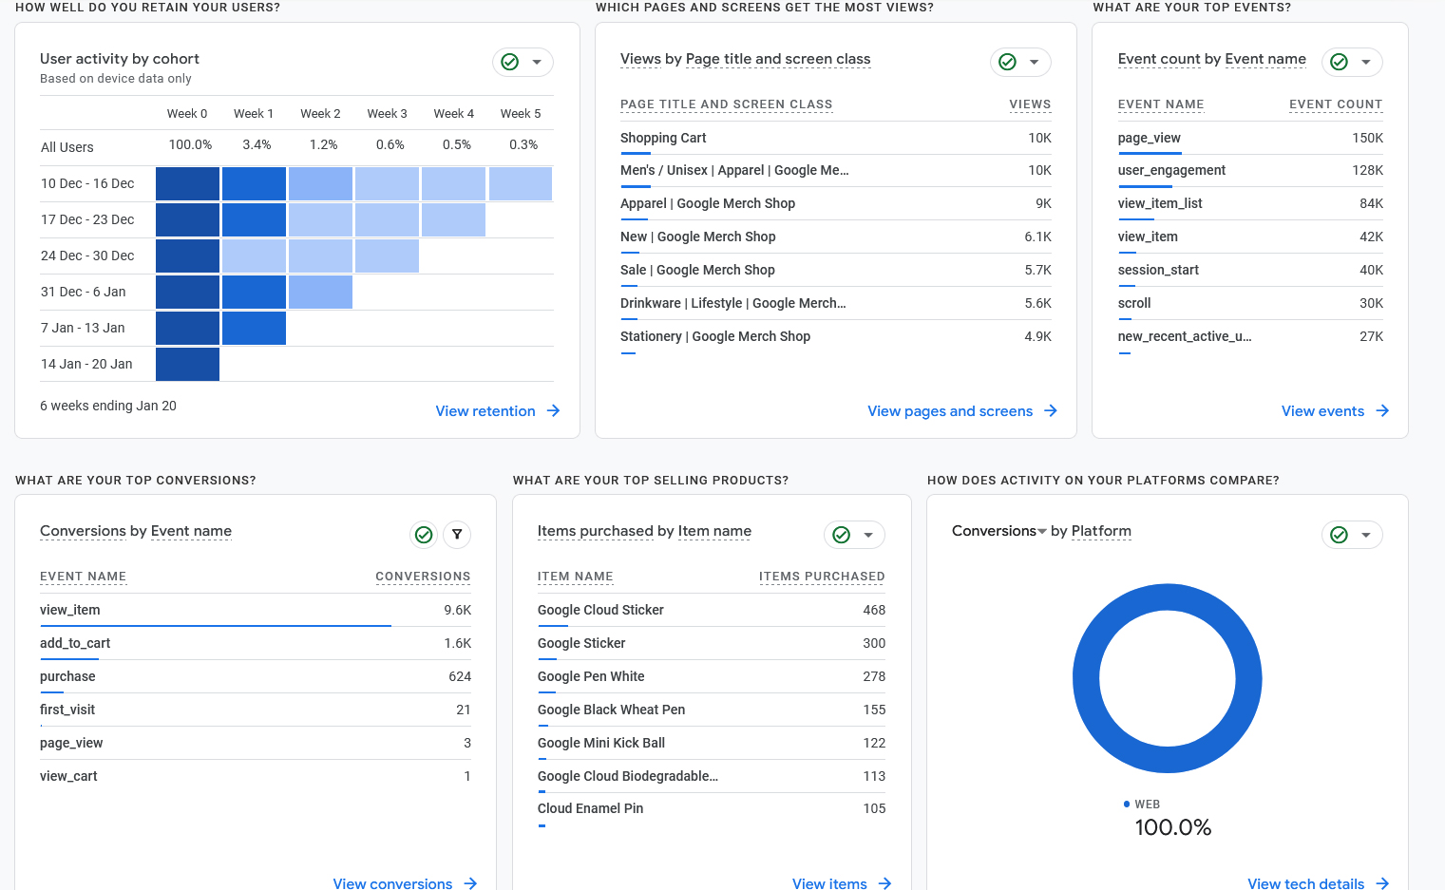This screenshot has height=890, width=1445.
Task: Open the View pages and screens report
Action: [950, 410]
